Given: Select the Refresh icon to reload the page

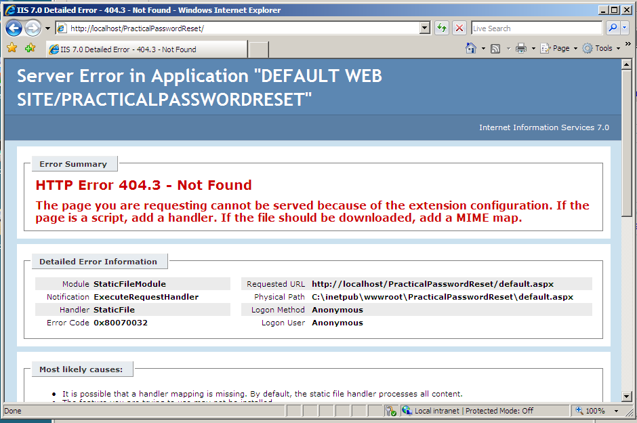Looking at the screenshot, I should [441, 28].
